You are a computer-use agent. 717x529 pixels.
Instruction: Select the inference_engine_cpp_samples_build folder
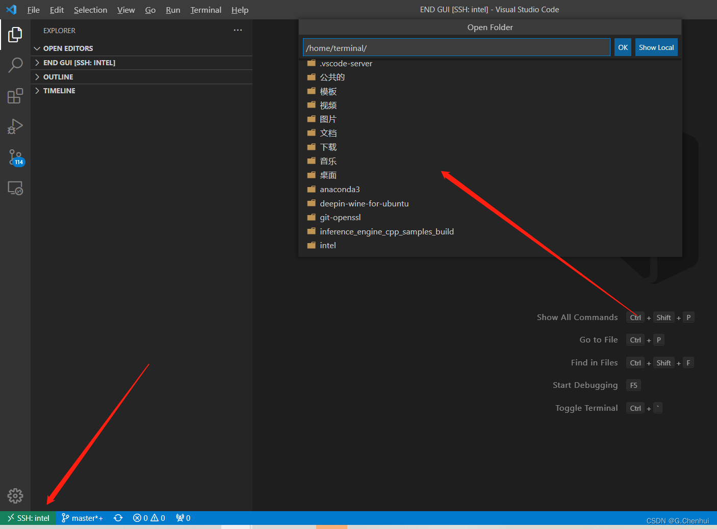[490, 231]
